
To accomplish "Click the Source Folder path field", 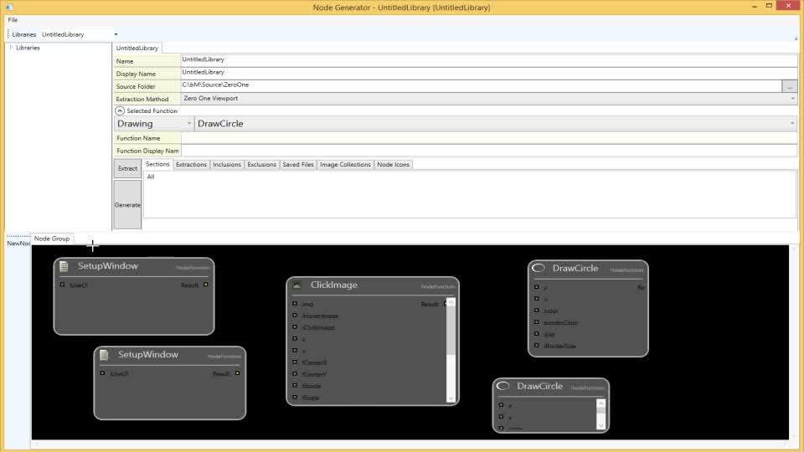I will [x=481, y=85].
